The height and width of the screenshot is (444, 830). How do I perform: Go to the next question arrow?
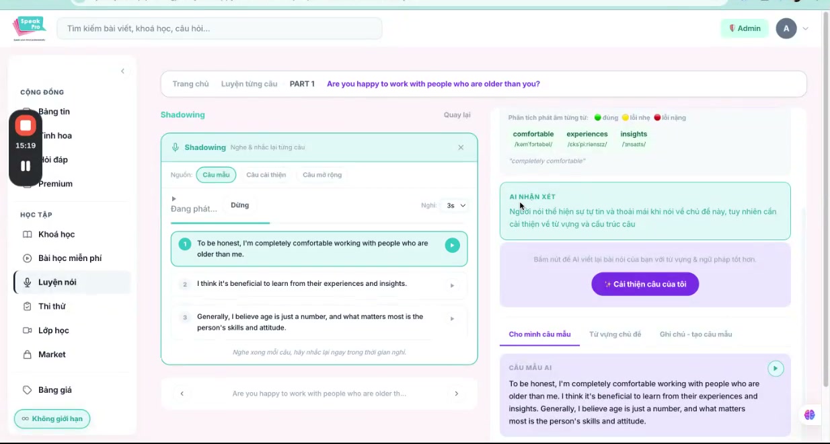tap(457, 394)
